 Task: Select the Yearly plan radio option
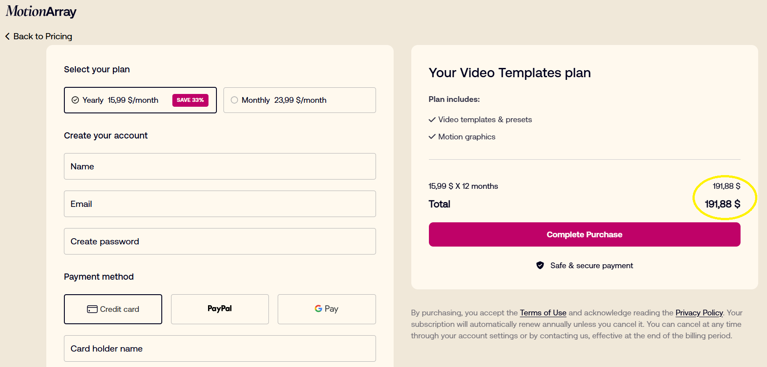[75, 100]
